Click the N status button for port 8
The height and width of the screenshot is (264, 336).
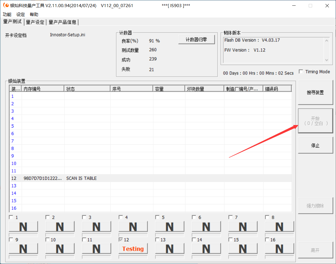coord(279,226)
